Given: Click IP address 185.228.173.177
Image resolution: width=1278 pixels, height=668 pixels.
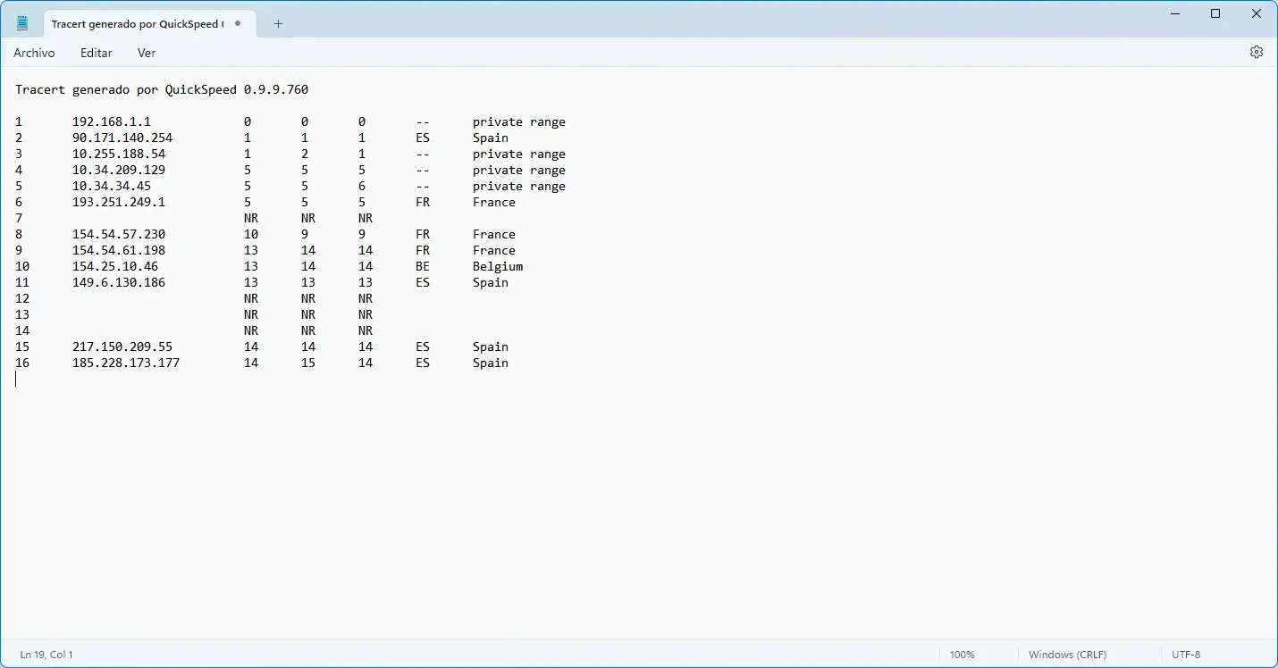Looking at the screenshot, I should tap(126, 363).
